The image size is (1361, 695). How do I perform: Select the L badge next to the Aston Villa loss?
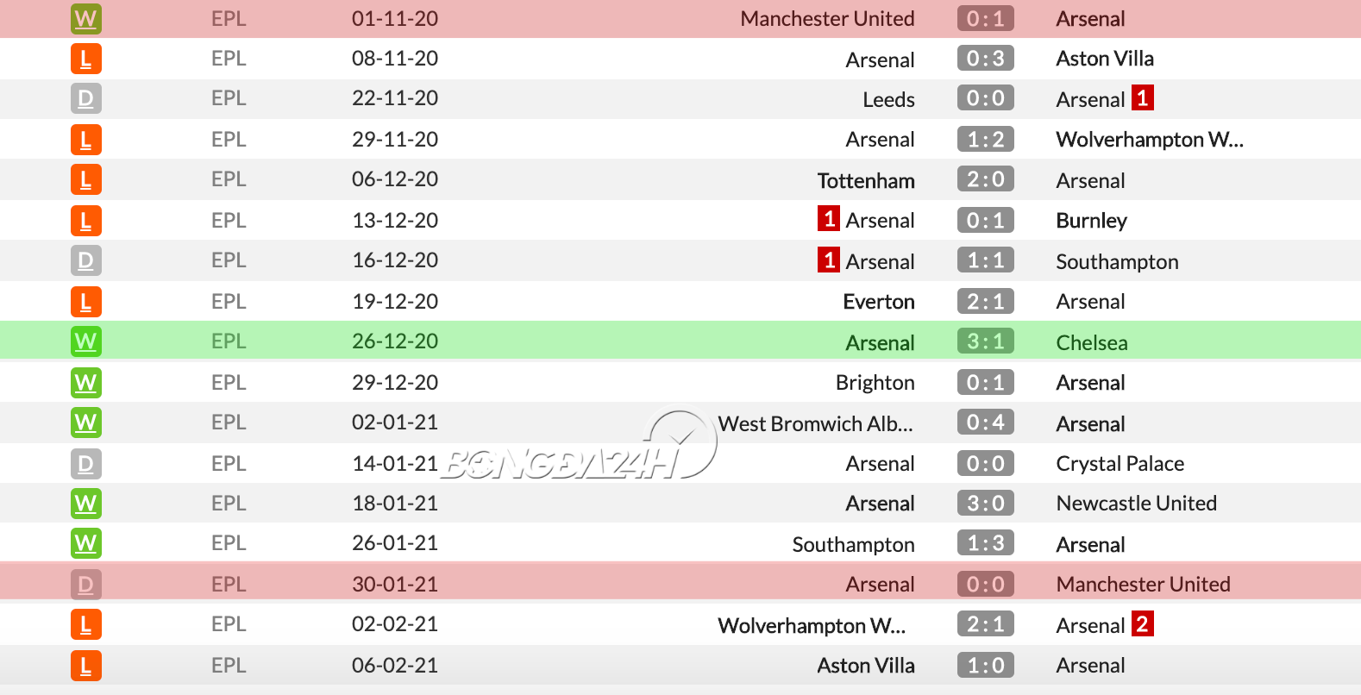[85, 58]
